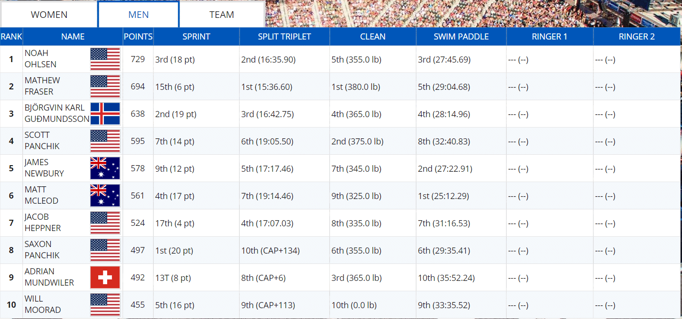Open Scott Panchik's athlete name
682x319 pixels.
42,141
